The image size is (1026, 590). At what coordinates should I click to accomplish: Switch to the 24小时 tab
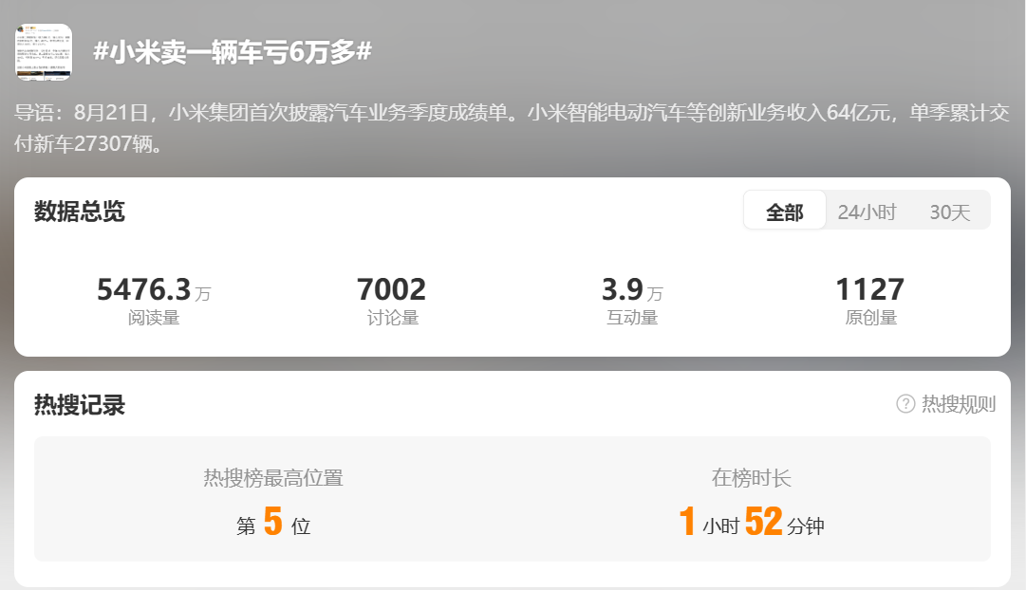(x=867, y=212)
